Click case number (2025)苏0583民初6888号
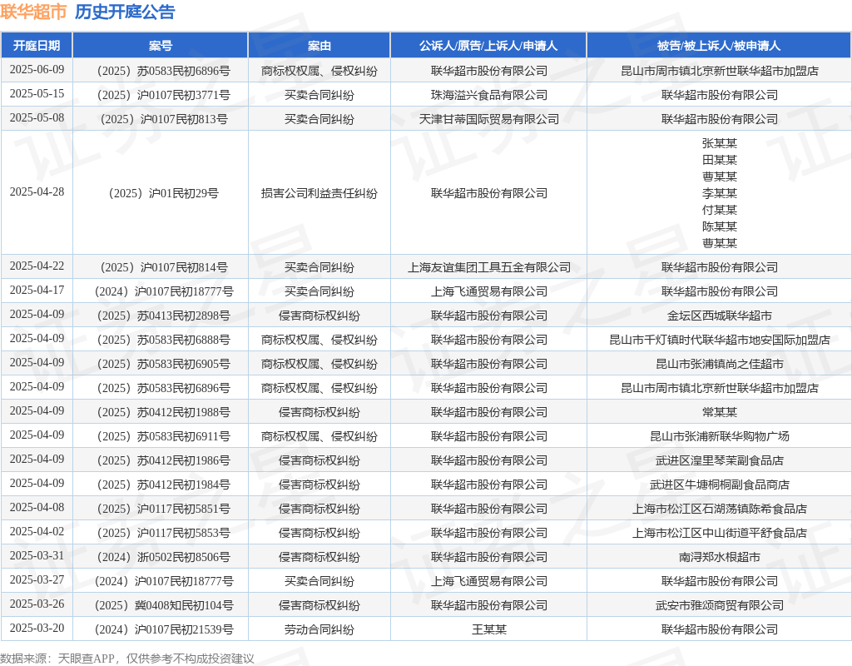The image size is (852, 666). pos(164,340)
